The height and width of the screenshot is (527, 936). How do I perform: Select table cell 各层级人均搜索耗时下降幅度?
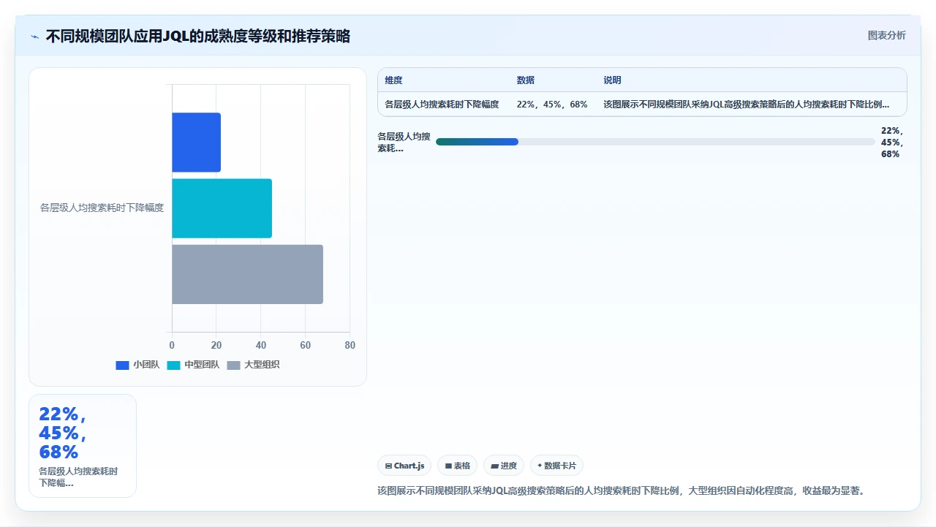point(442,105)
